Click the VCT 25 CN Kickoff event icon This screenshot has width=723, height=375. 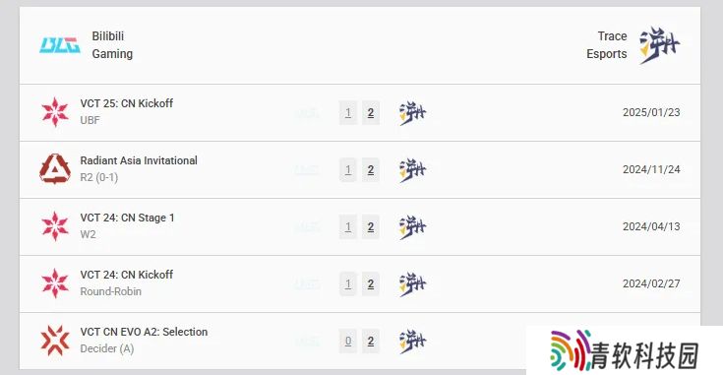(55, 112)
